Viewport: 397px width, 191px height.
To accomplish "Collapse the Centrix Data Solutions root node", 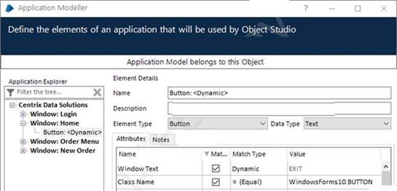I will 11,105.
